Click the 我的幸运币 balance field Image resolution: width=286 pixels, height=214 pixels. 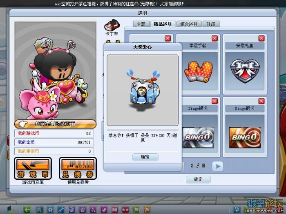[54, 151]
